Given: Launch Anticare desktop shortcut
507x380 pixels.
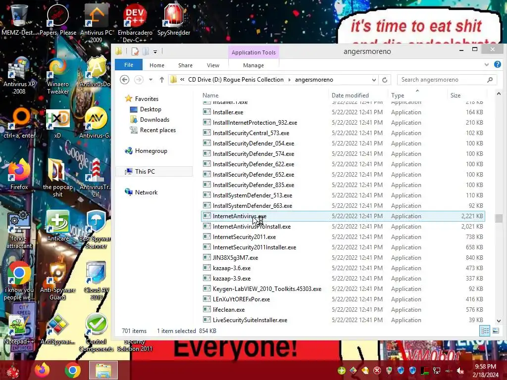Looking at the screenshot, I should [58, 226].
